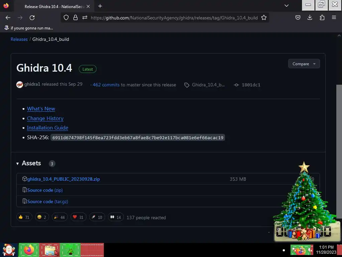Download Source code (zip)
Image resolution: width=342 pixels, height=257 pixels.
coord(45,190)
